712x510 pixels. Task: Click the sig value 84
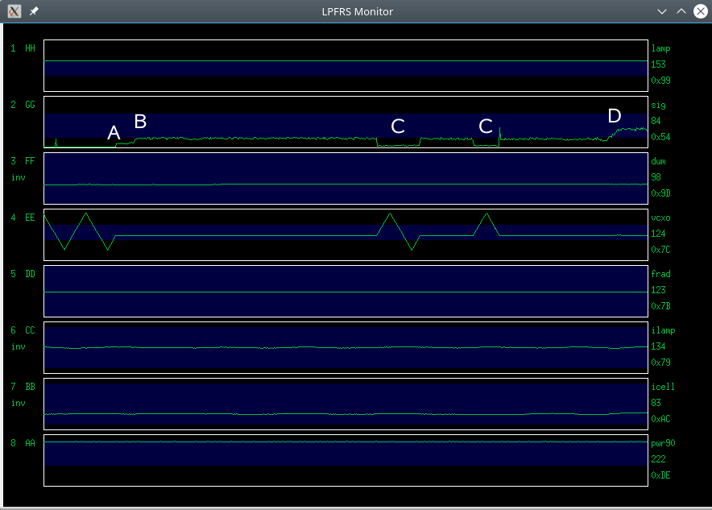656,121
